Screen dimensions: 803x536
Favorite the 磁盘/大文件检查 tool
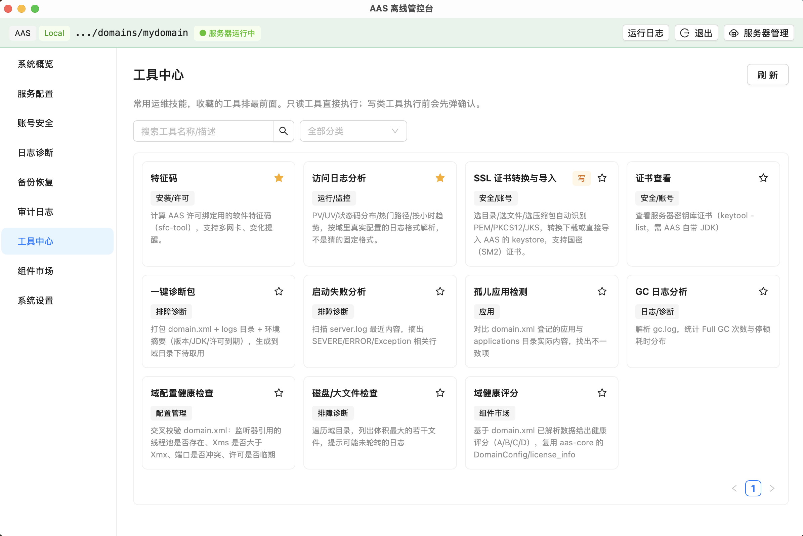pos(440,393)
